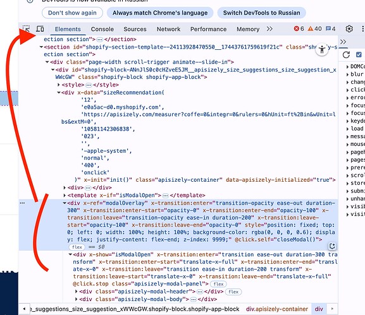Viewport: 365px width, 315px height.
Task: Switch to the Memory tab
Action: click(x=248, y=29)
